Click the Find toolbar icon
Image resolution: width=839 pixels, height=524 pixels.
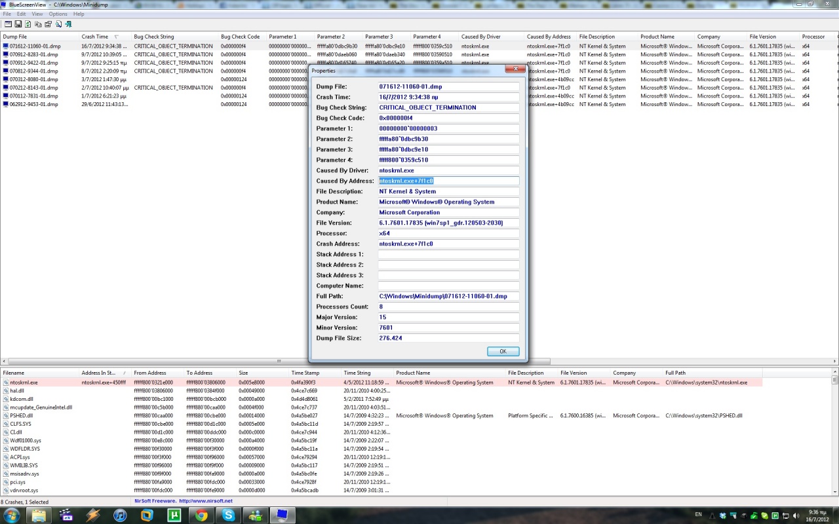58,24
